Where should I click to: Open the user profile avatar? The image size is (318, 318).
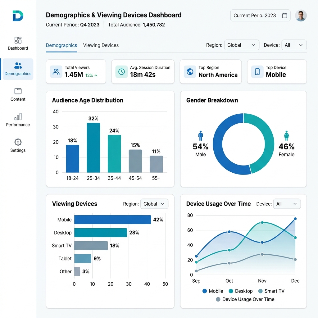pyautogui.click(x=301, y=16)
